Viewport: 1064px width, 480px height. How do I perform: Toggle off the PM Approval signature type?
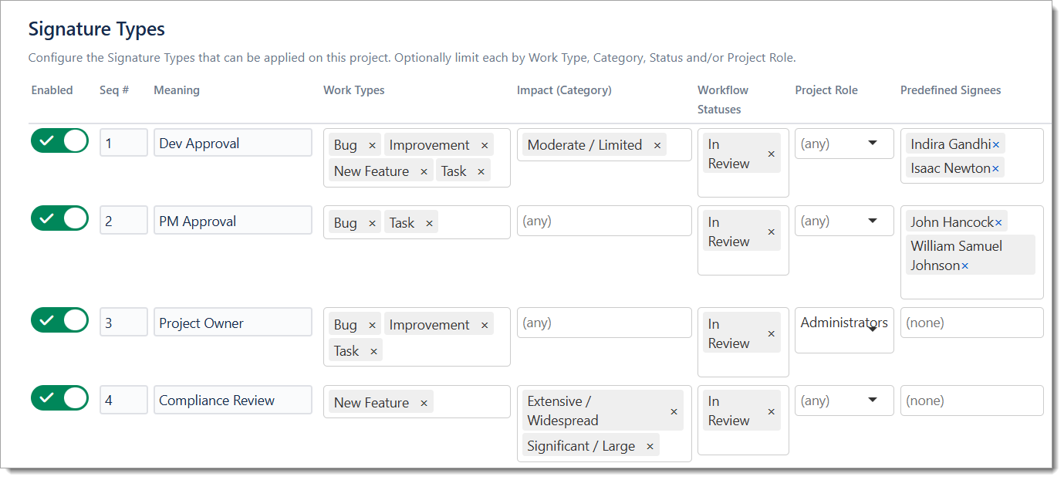click(x=59, y=218)
